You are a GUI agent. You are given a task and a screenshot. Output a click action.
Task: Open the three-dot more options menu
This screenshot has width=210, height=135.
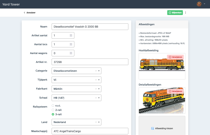point(186,13)
